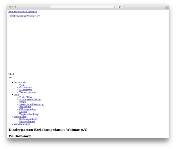The image size is (176, 149).
Task: Click the hamburger menu icon below Menü
Action: [10, 77]
